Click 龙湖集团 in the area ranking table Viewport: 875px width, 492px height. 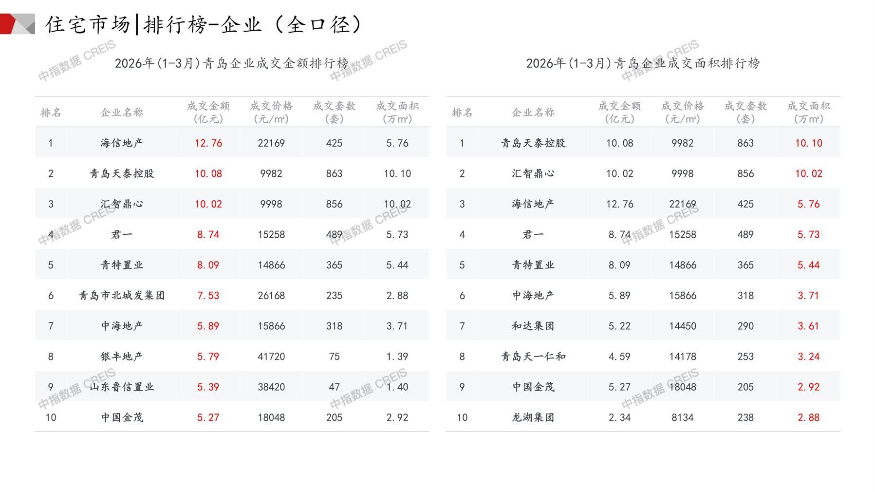pyautogui.click(x=533, y=417)
